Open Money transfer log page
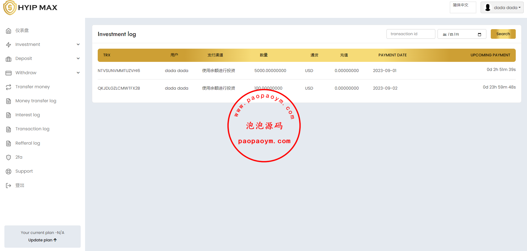The height and width of the screenshot is (251, 527). click(x=36, y=101)
